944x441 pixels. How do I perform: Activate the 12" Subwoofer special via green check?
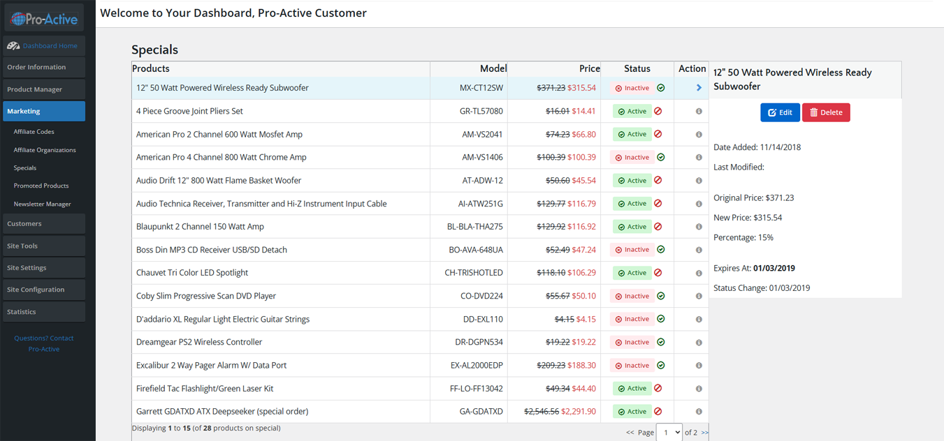point(661,88)
